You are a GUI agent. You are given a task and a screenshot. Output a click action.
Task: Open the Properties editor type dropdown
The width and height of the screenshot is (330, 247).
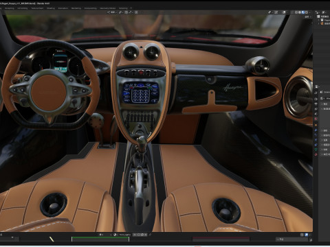tap(317, 86)
